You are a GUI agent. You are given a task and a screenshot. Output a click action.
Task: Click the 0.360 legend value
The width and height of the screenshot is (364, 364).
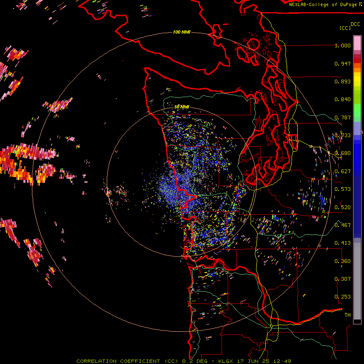tap(343, 261)
